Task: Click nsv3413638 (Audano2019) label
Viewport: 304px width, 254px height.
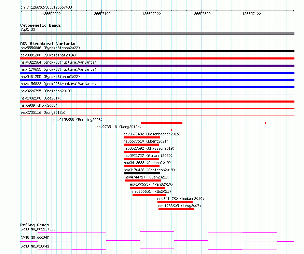Action: pyautogui.click(x=147, y=163)
